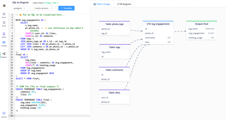Select the CTE: tag_engagements node header

coord(158,24)
